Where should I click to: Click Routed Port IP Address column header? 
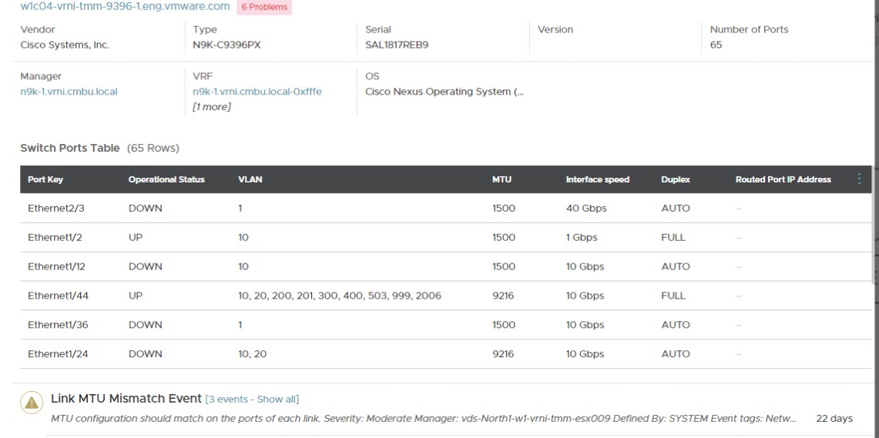click(x=783, y=179)
